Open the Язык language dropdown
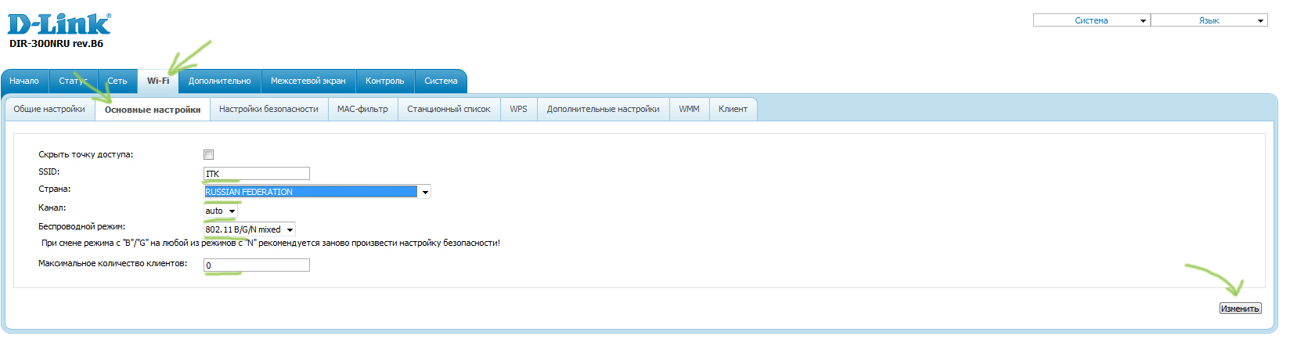The image size is (1290, 350). coord(1209,20)
